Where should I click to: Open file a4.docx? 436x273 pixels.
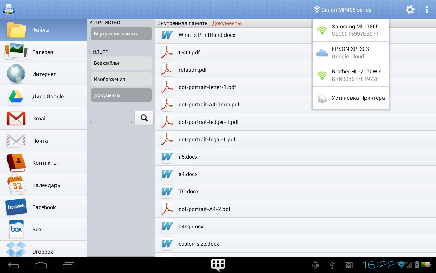tap(296, 174)
